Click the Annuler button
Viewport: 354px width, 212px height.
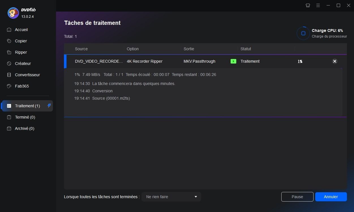point(331,197)
